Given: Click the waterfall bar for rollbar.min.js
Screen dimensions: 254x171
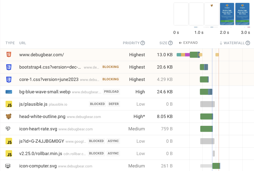Looking at the screenshot, I should coord(214,153).
